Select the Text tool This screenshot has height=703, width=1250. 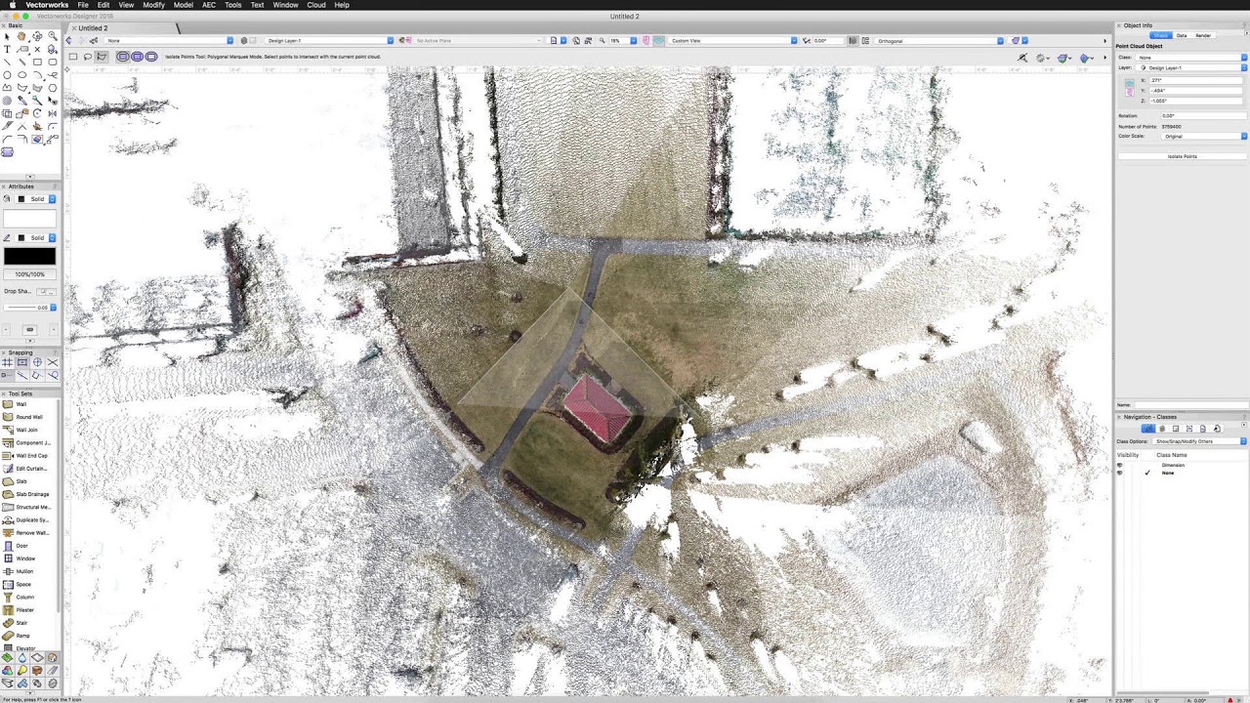pos(7,49)
